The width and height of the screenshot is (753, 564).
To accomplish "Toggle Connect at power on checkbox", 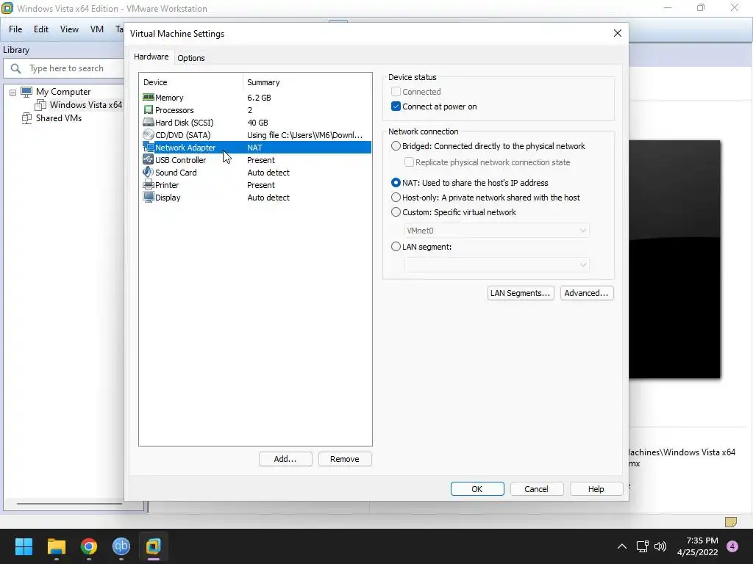I will point(396,106).
